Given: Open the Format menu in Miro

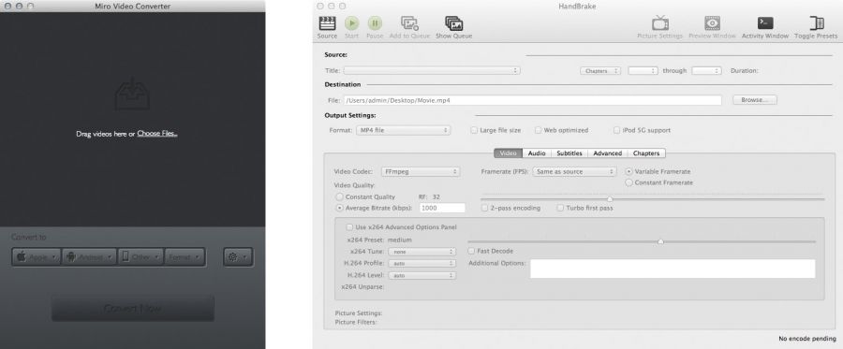Looking at the screenshot, I should tap(185, 257).
